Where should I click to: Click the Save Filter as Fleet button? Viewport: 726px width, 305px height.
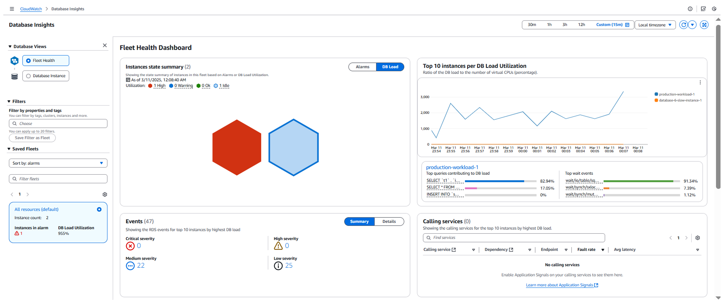tap(32, 138)
